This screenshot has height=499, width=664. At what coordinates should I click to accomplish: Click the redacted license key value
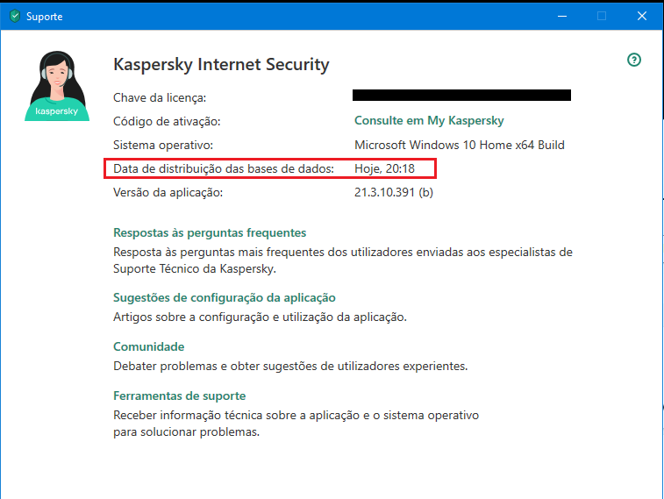tap(461, 96)
